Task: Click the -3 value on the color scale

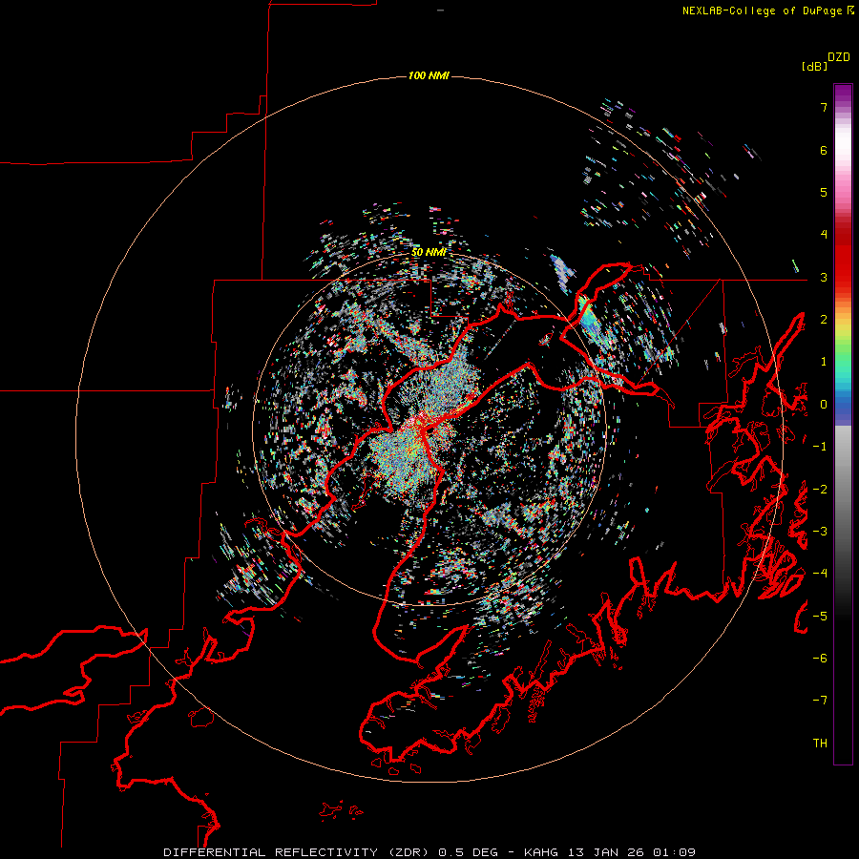Action: (x=820, y=532)
